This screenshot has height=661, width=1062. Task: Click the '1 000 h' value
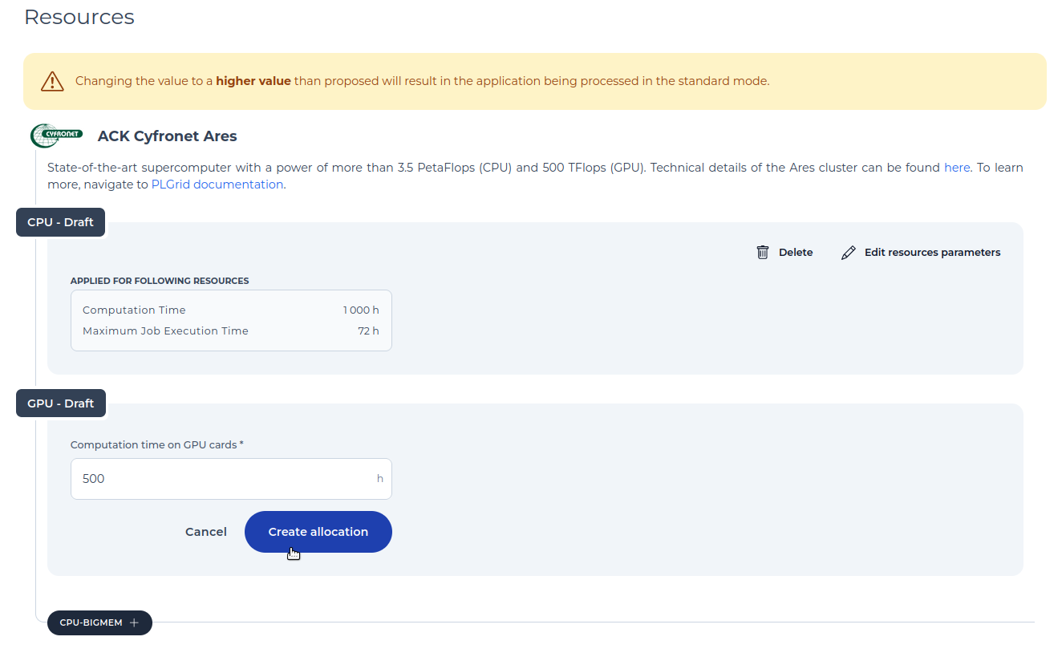point(361,310)
